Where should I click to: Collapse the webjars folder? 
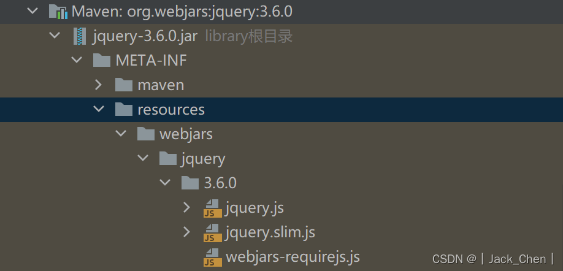point(121,133)
